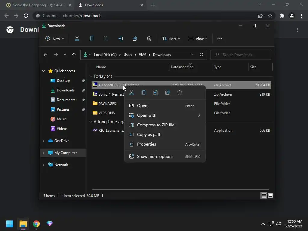Screen dimensions: 308x231
Task: Click the horizontal scrollbar in file list
Action: 181,190
